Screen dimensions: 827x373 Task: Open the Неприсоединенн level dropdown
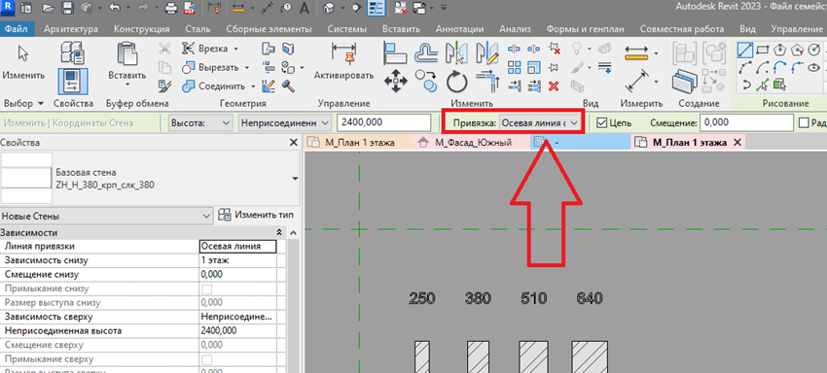pos(285,122)
